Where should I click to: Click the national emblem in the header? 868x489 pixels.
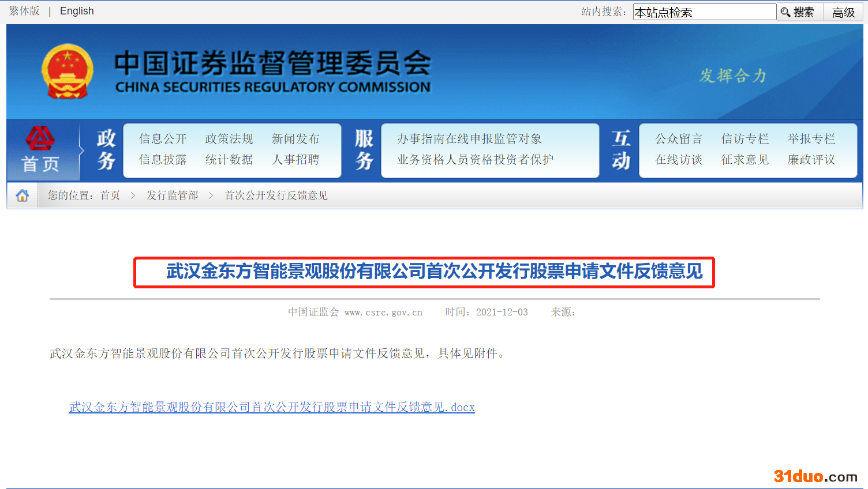(68, 72)
